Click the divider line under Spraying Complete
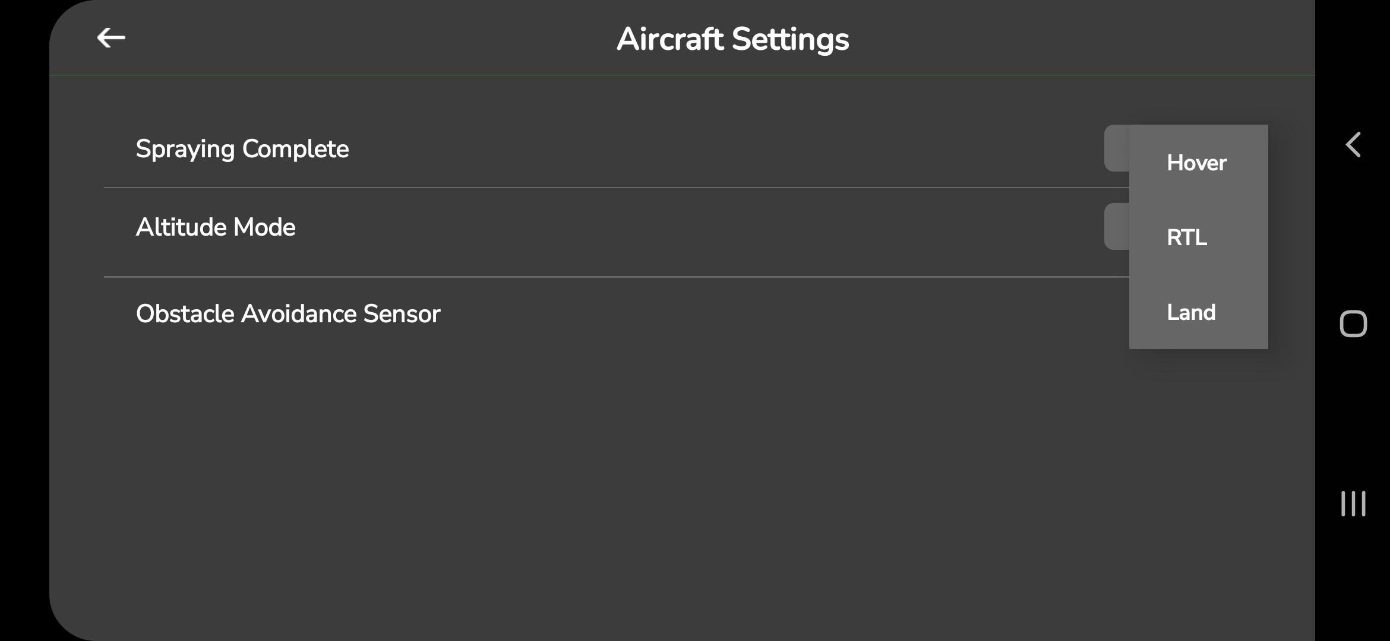 (594, 187)
